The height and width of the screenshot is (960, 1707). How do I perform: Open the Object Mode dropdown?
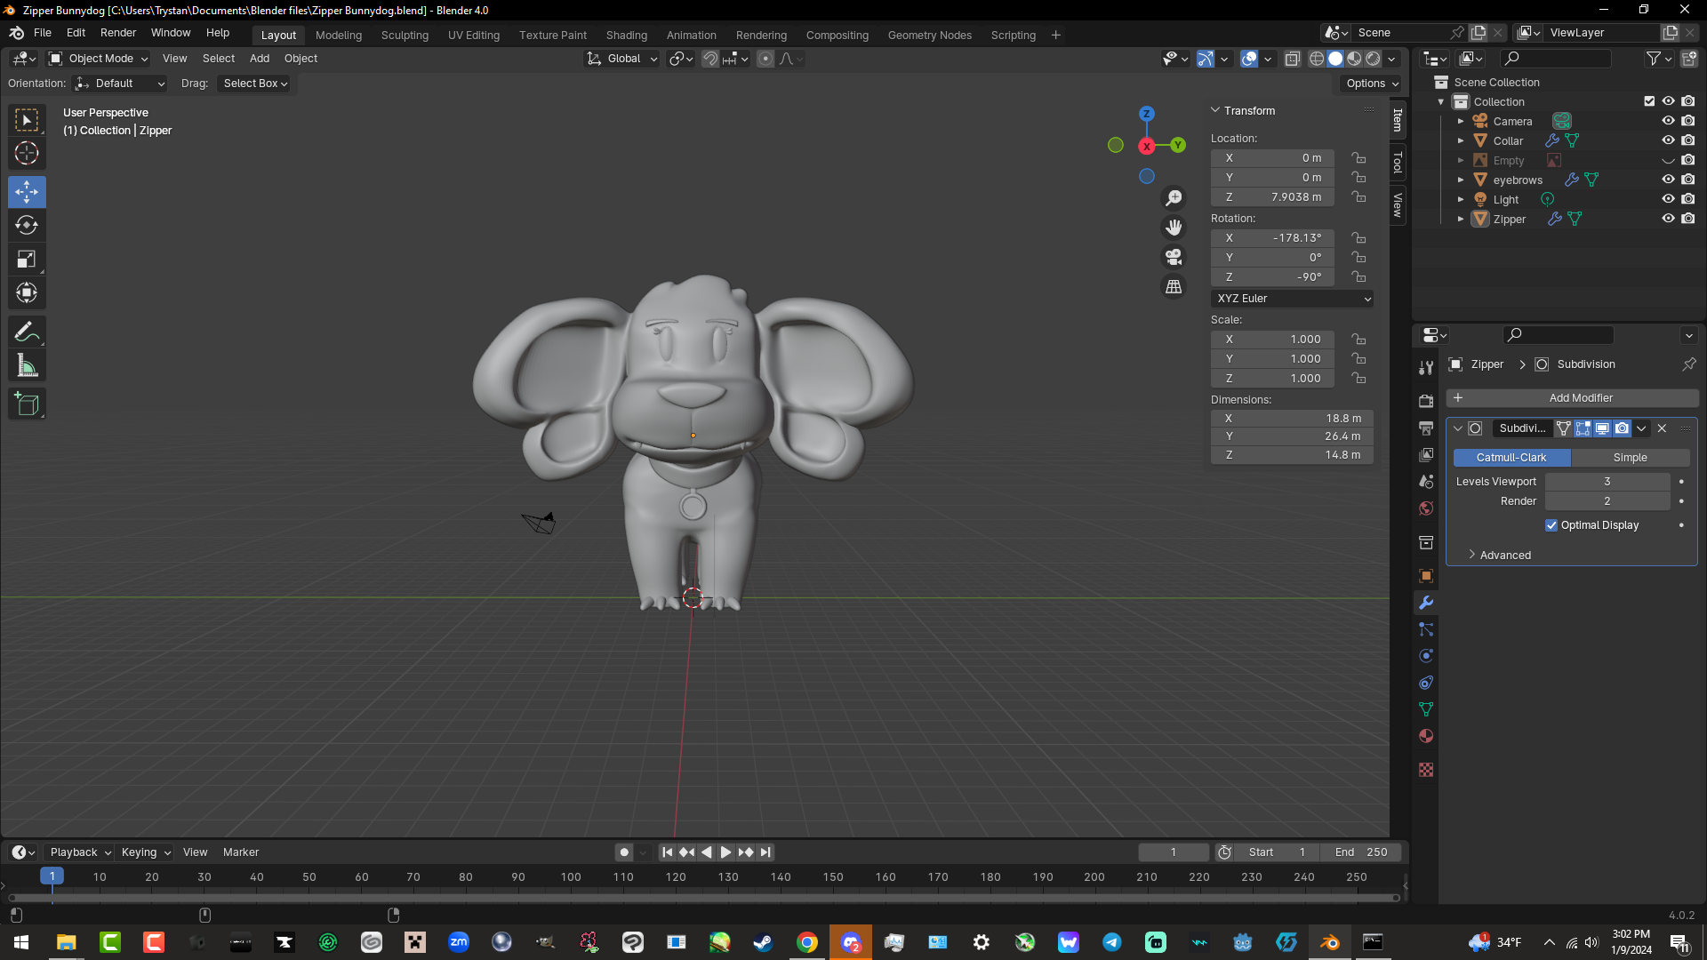99,59
